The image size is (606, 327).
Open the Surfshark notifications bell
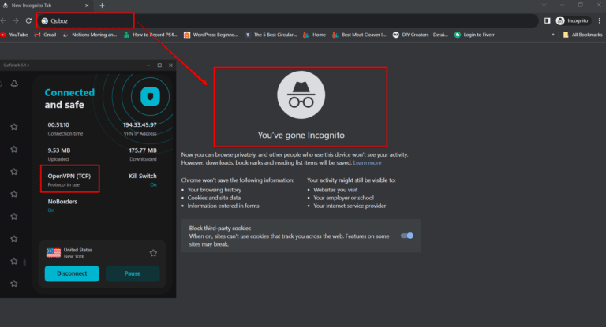coord(14,84)
